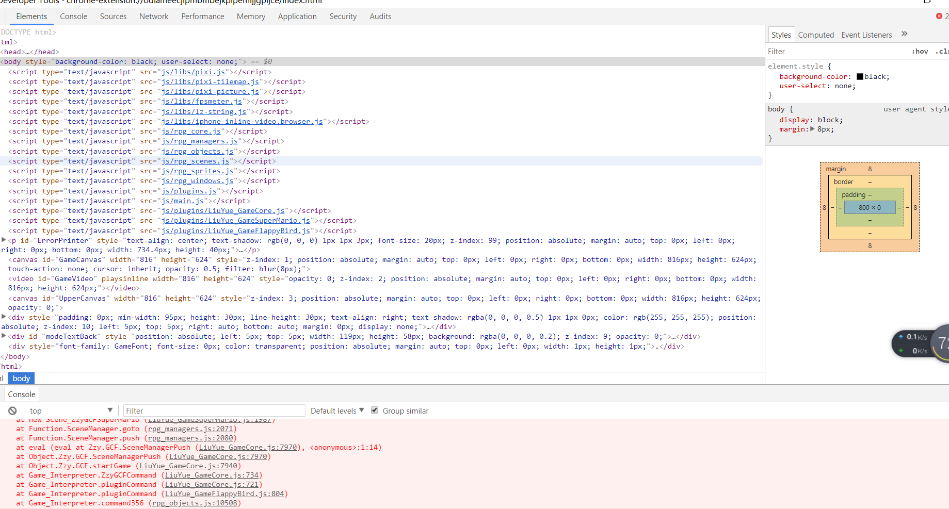Image resolution: width=949 pixels, height=509 pixels.
Task: Show more style tabs via the chevron icon
Action: coord(905,34)
